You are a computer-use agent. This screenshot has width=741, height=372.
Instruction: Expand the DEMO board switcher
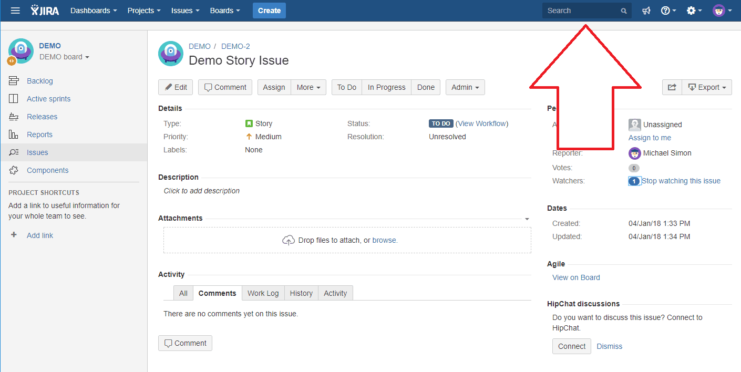pos(64,57)
